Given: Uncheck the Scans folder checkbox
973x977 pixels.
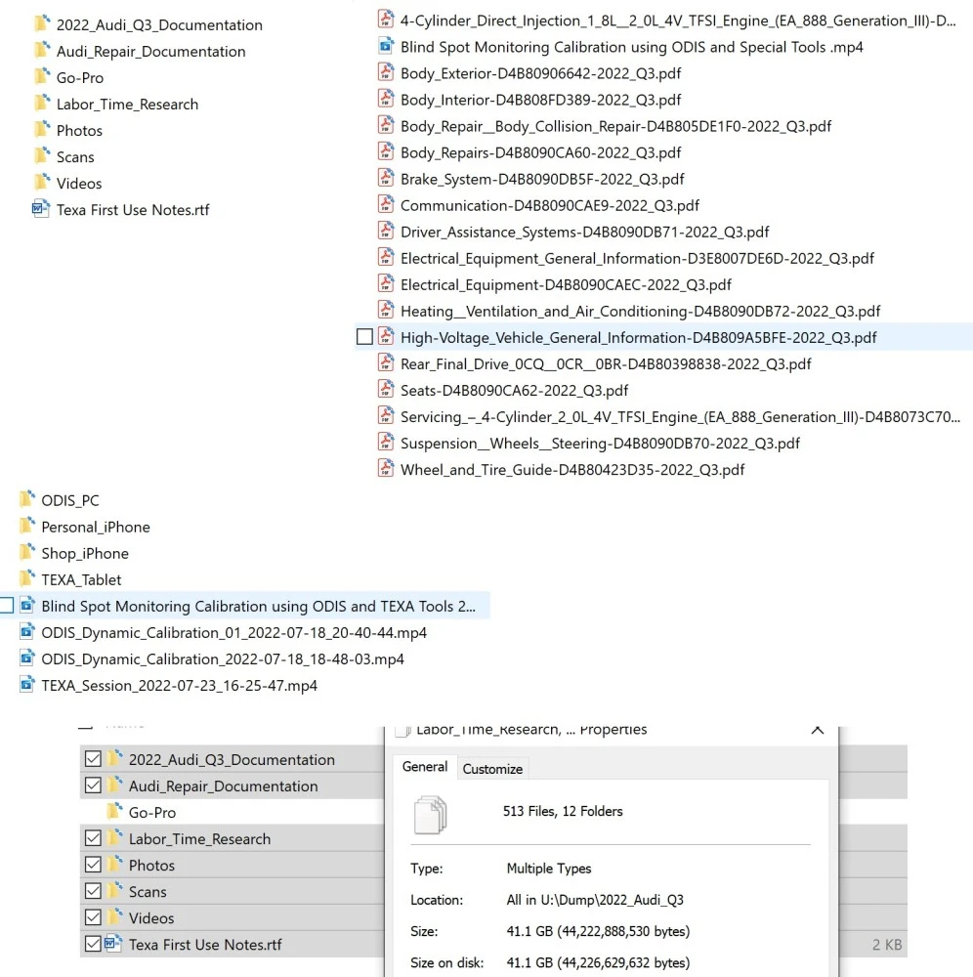Looking at the screenshot, I should tap(93, 891).
